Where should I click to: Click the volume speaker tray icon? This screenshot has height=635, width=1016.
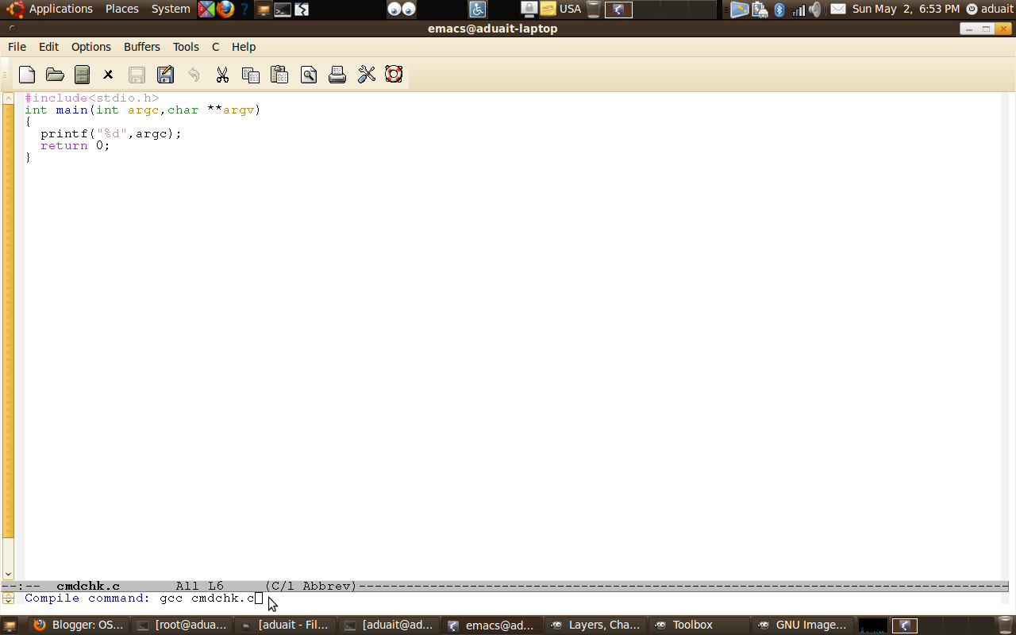pos(815,10)
